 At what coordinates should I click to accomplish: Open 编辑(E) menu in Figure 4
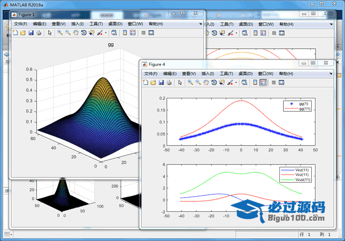coord(170,74)
